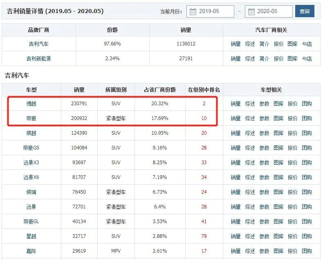
Task: Open the 帝豪GL model link
Action: (31, 222)
